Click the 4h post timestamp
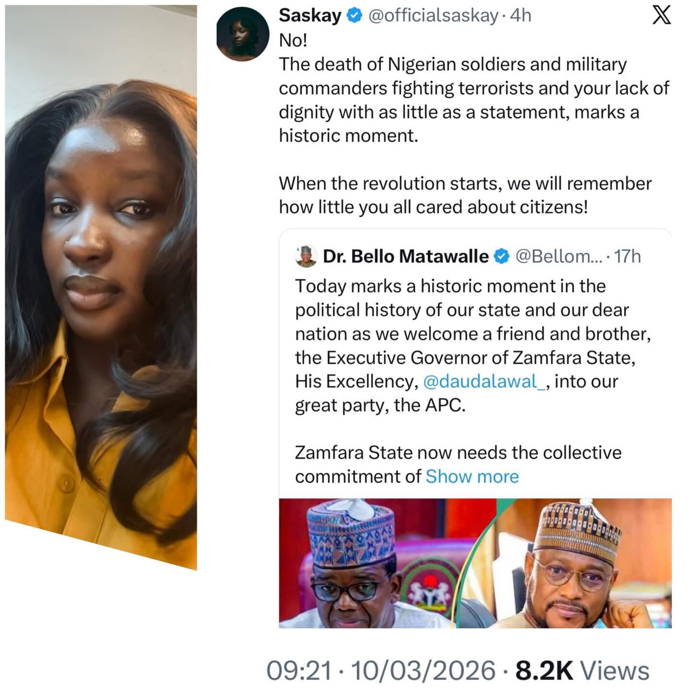The width and height of the screenshot is (691, 691). point(521,16)
